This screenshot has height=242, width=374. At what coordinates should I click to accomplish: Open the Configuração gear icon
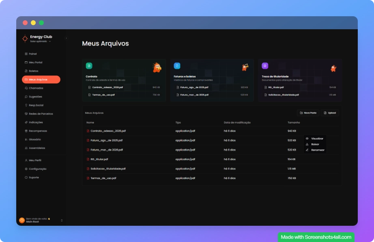(x=26, y=169)
